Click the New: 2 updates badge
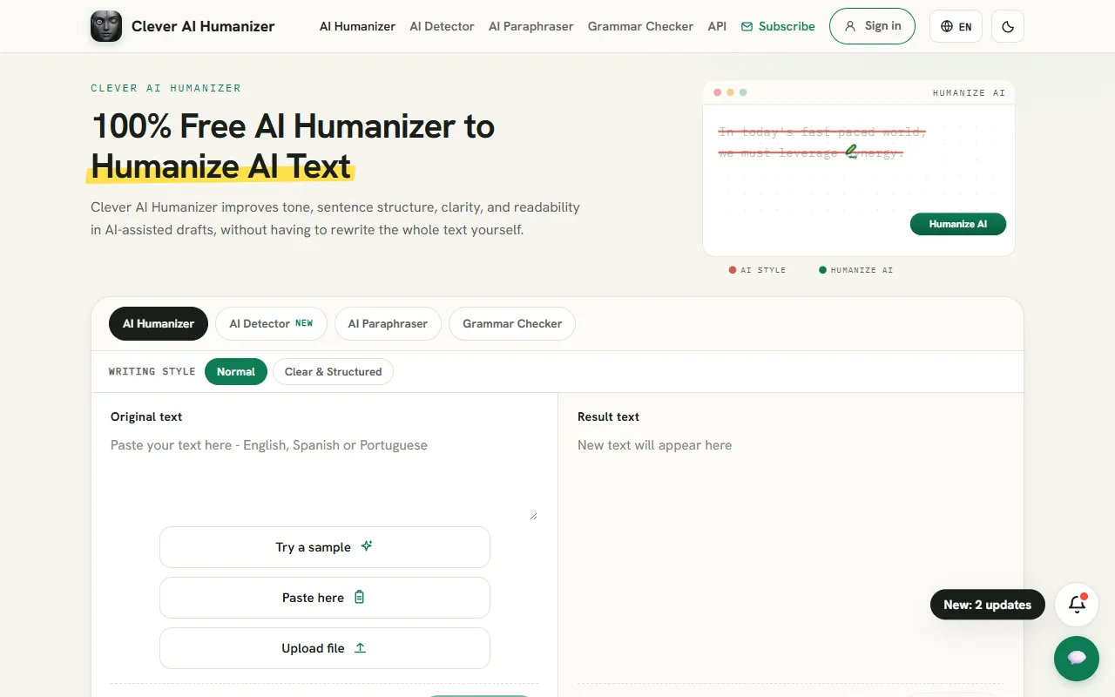Screen dimensions: 1115x697 tap(988, 605)
